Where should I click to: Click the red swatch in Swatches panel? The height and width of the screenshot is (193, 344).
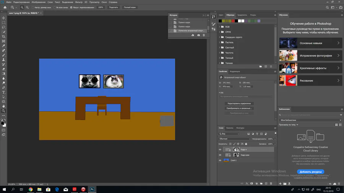(x=233, y=21)
